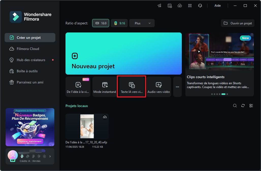Click the headset support icon

[200, 6]
